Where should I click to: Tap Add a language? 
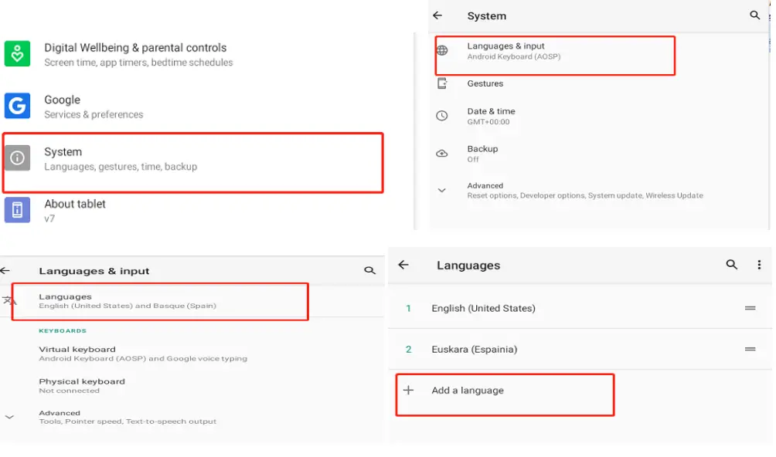[468, 391]
